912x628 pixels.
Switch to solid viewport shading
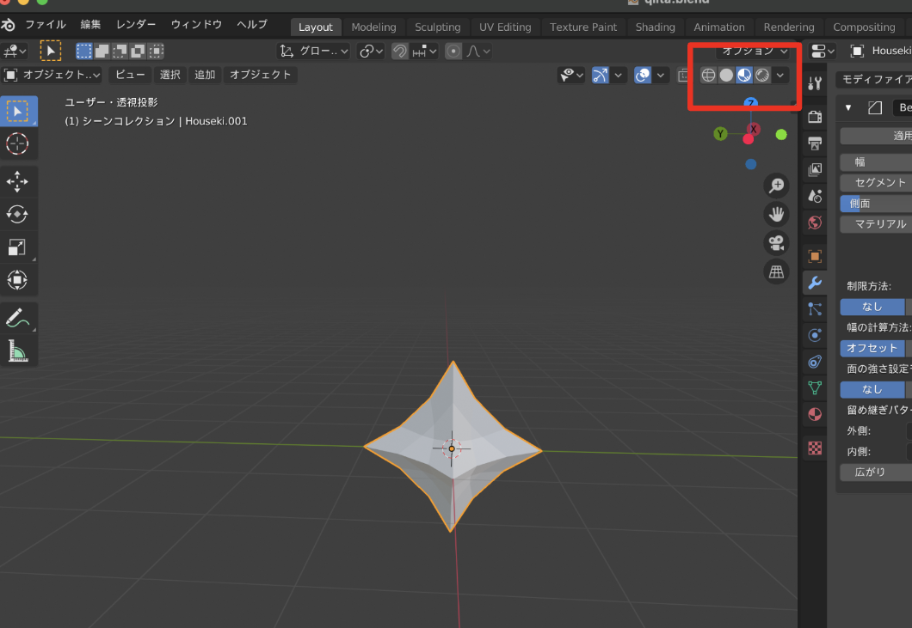click(x=726, y=75)
